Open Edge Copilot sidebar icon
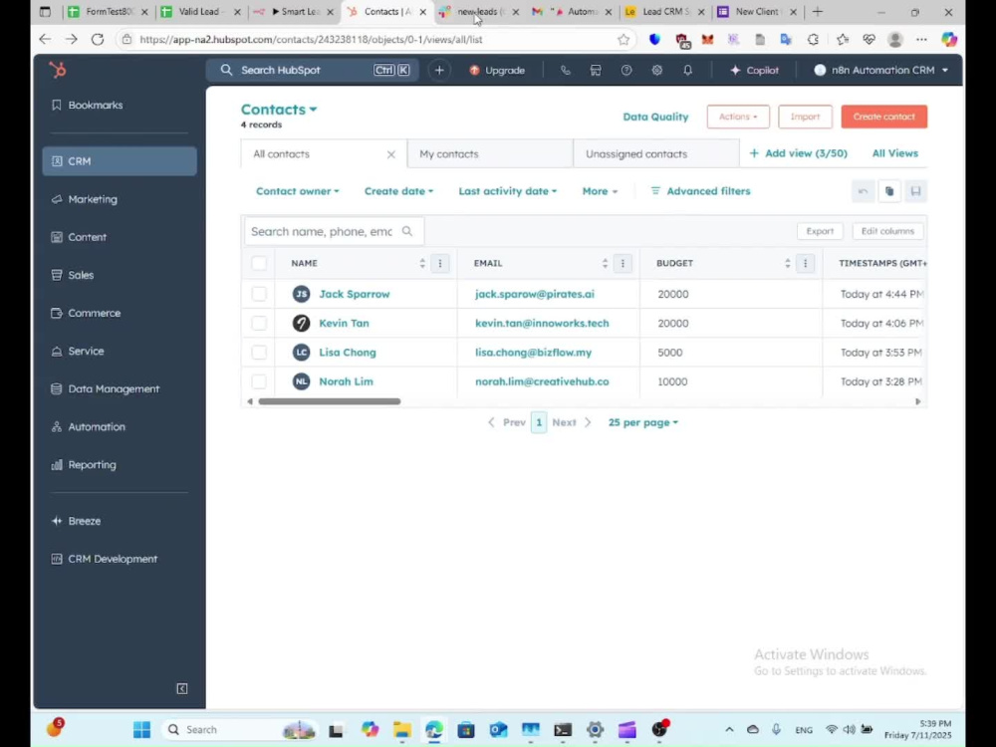The height and width of the screenshot is (747, 996). pos(949,40)
